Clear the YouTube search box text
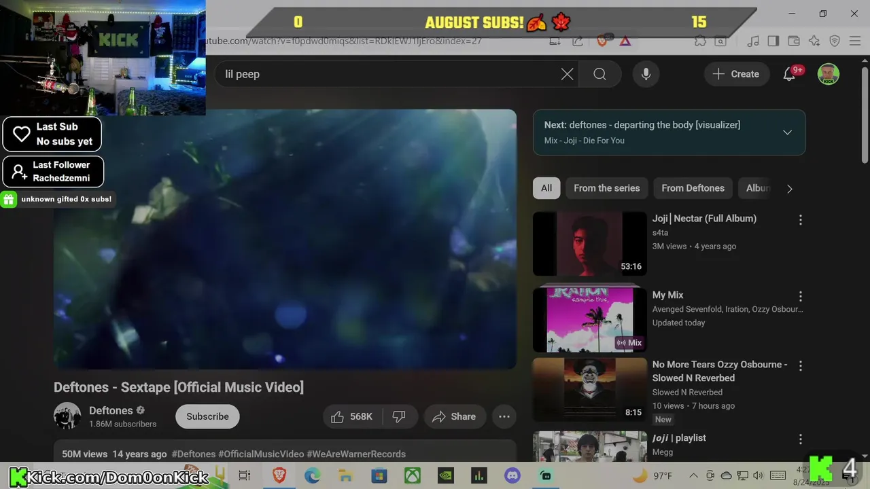870x489 pixels. (567, 74)
